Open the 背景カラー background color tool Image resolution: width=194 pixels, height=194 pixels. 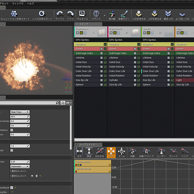pos(124,14)
